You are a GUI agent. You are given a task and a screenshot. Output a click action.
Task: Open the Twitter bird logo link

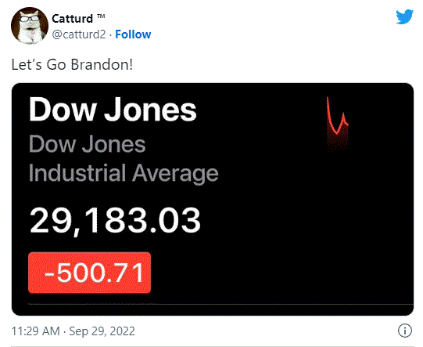(404, 16)
